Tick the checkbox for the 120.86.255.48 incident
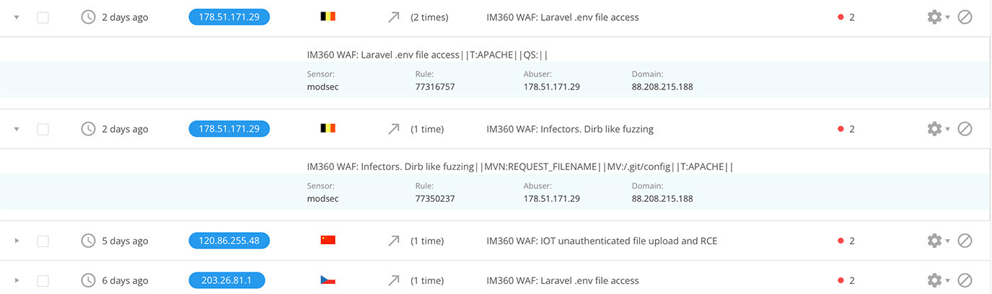Image resolution: width=992 pixels, height=294 pixels. (x=43, y=241)
